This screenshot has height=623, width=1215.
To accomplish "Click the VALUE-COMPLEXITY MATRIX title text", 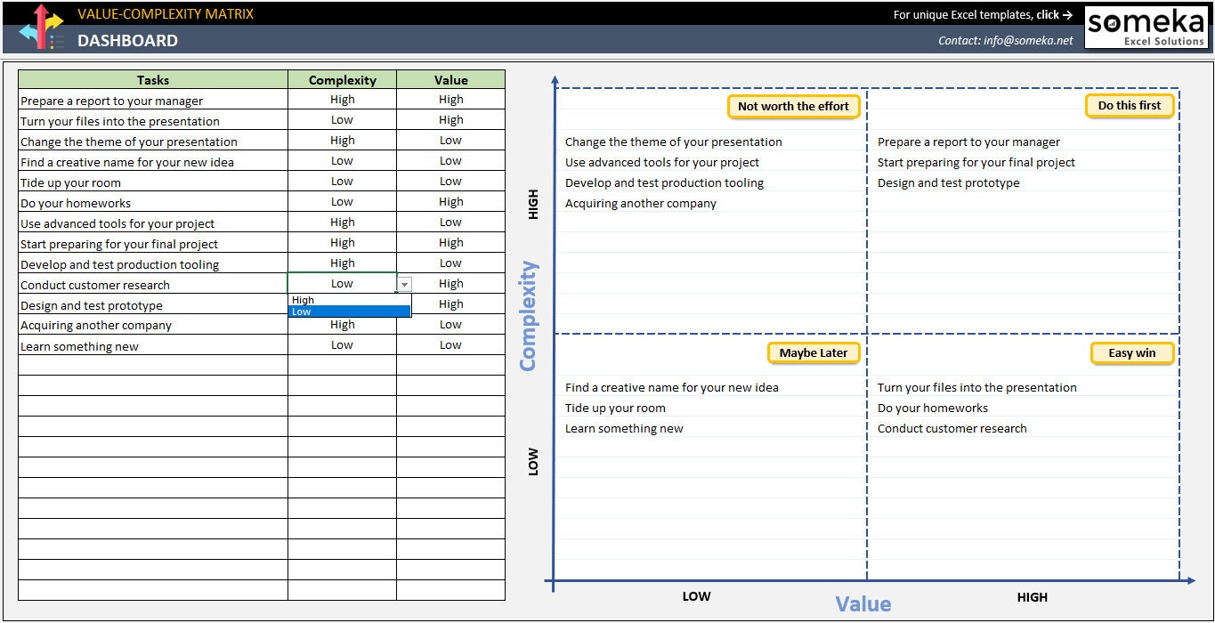I will 166,13.
